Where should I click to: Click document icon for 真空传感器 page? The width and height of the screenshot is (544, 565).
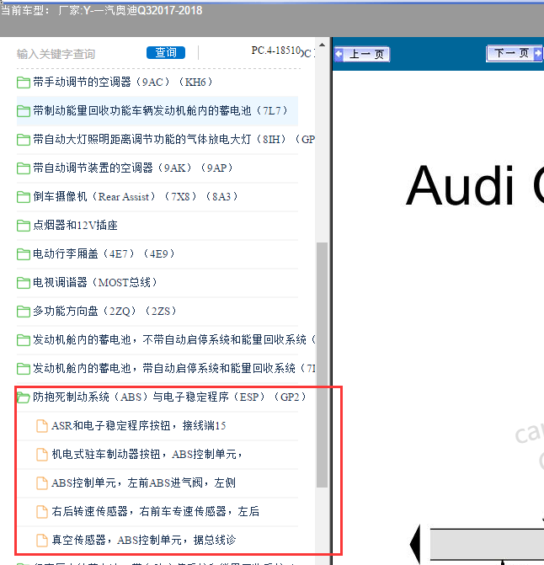pos(42,540)
